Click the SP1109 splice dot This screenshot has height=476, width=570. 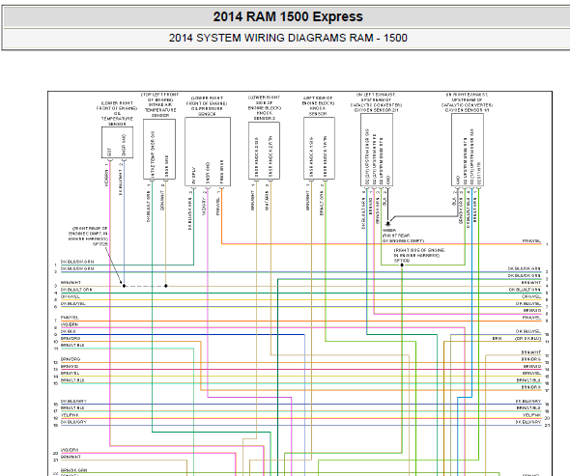tap(402, 265)
